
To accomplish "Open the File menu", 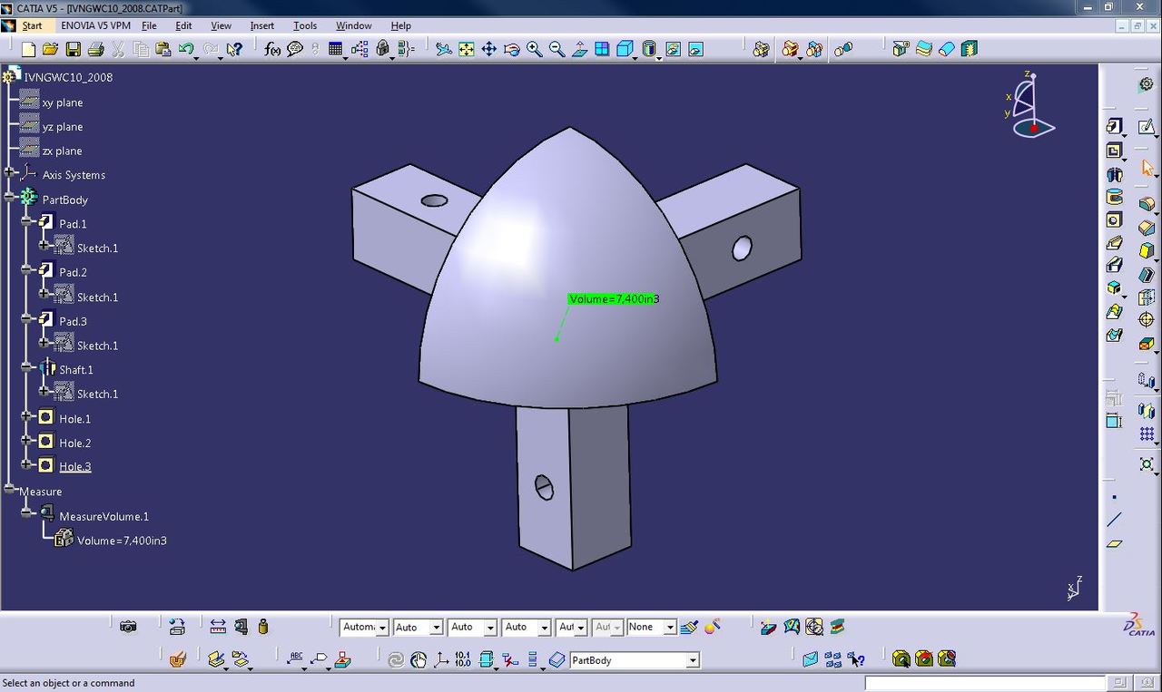I will point(149,25).
